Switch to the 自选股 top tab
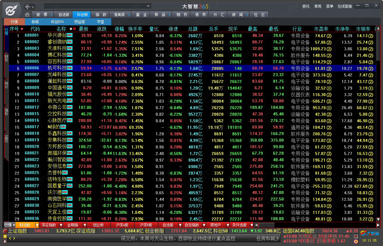Image resolution: width=383 pixels, height=246 pixels. (64, 15)
